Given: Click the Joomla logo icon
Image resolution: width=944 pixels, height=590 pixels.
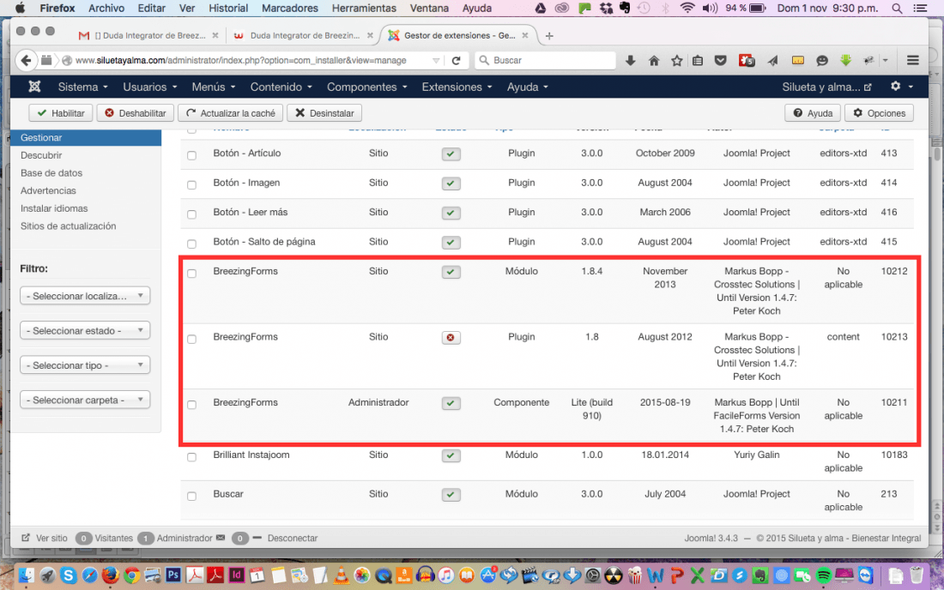Looking at the screenshot, I should click(34, 87).
